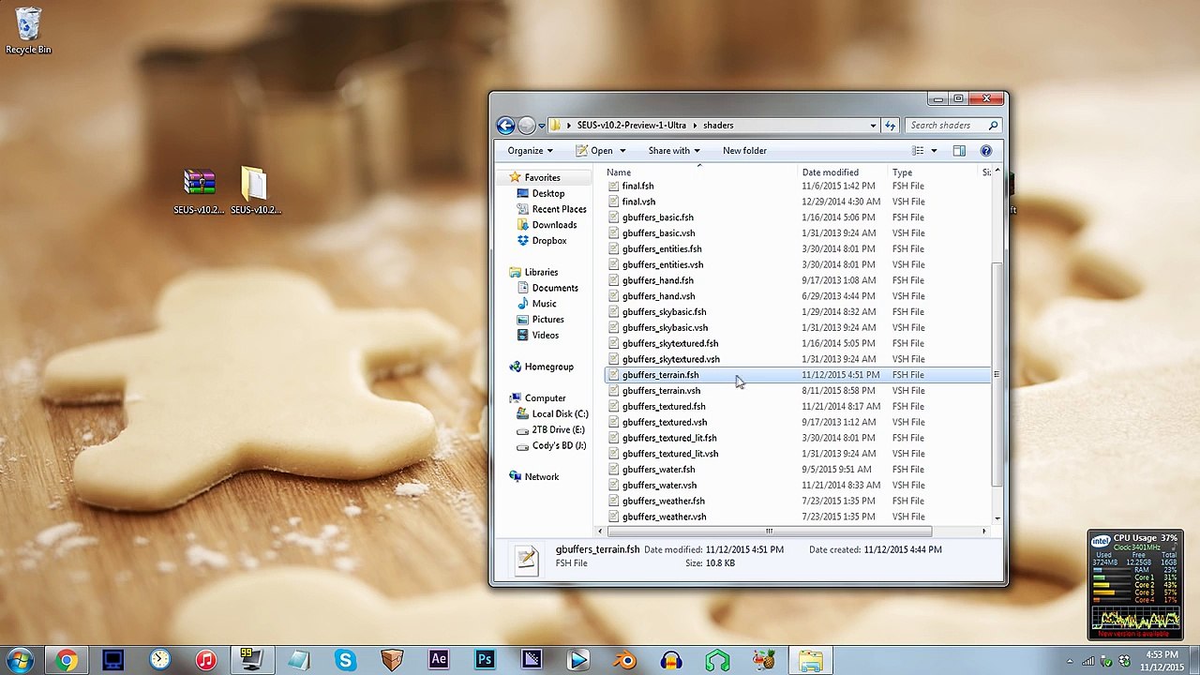
Task: Click the shaders breadcrumb in address bar
Action: [x=718, y=126]
